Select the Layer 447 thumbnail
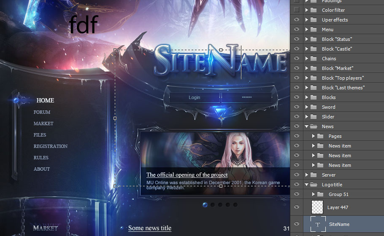This screenshot has height=236, width=384. click(317, 207)
